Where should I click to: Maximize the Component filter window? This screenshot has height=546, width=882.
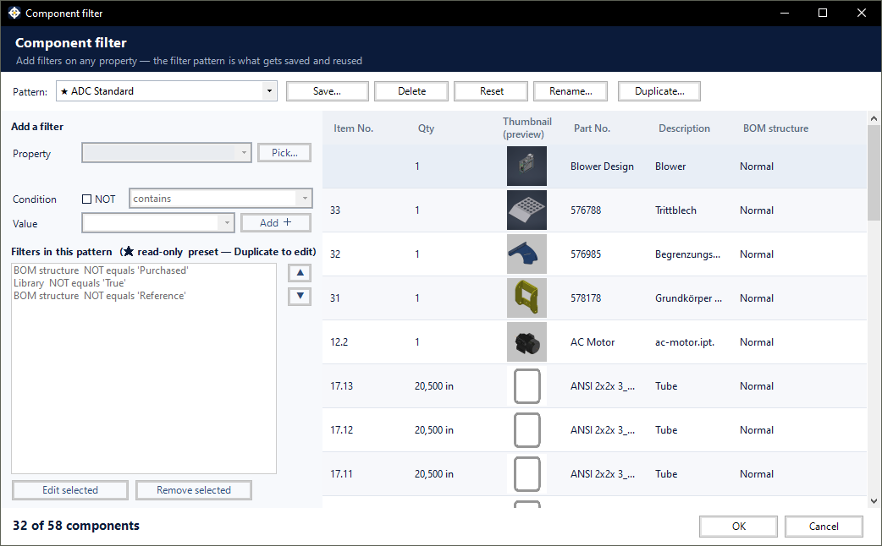tap(823, 13)
